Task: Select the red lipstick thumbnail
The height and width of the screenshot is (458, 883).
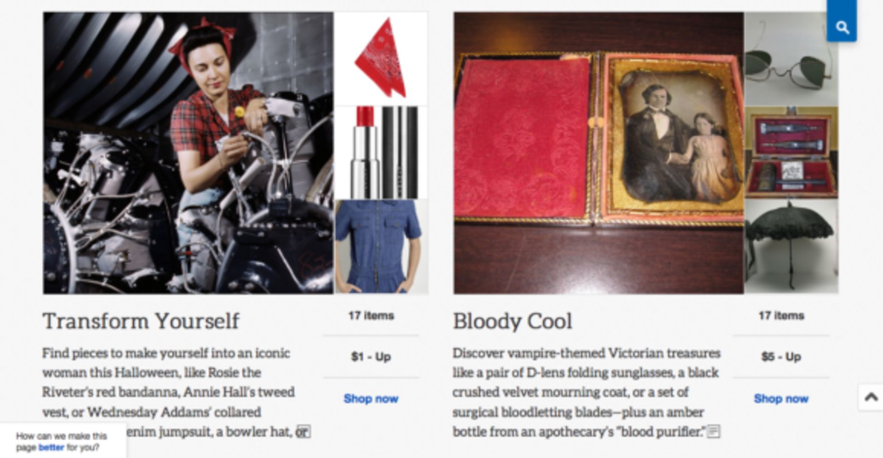Action: 381,153
